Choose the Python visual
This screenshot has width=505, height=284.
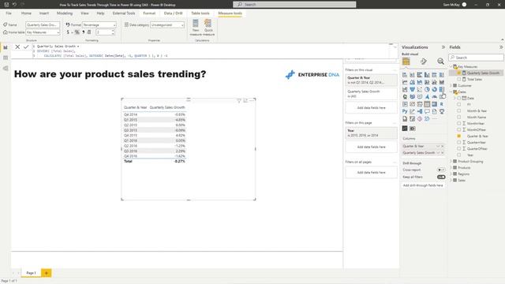coord(405,111)
